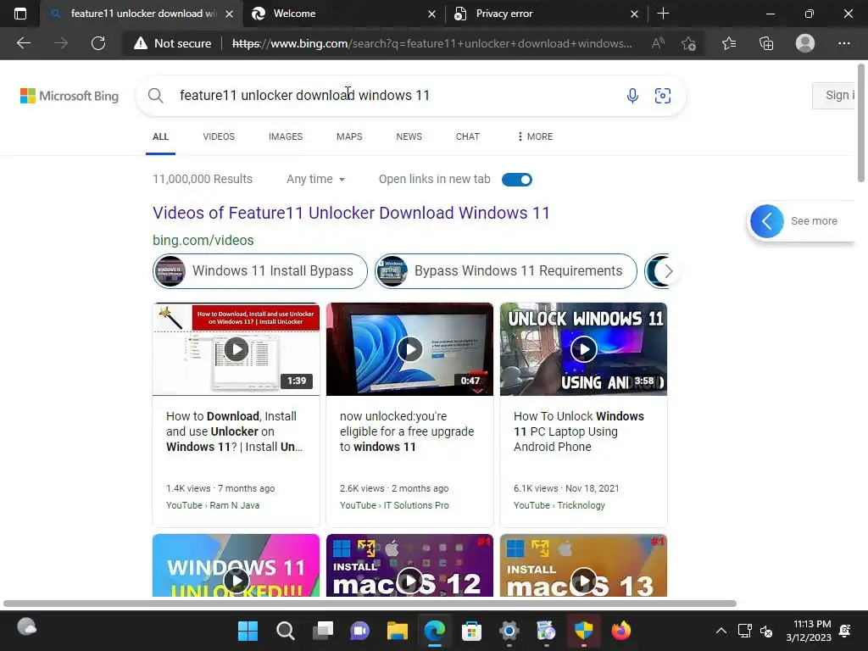Open Windows Security shield taskbar icon
The width and height of the screenshot is (868, 651).
(583, 631)
